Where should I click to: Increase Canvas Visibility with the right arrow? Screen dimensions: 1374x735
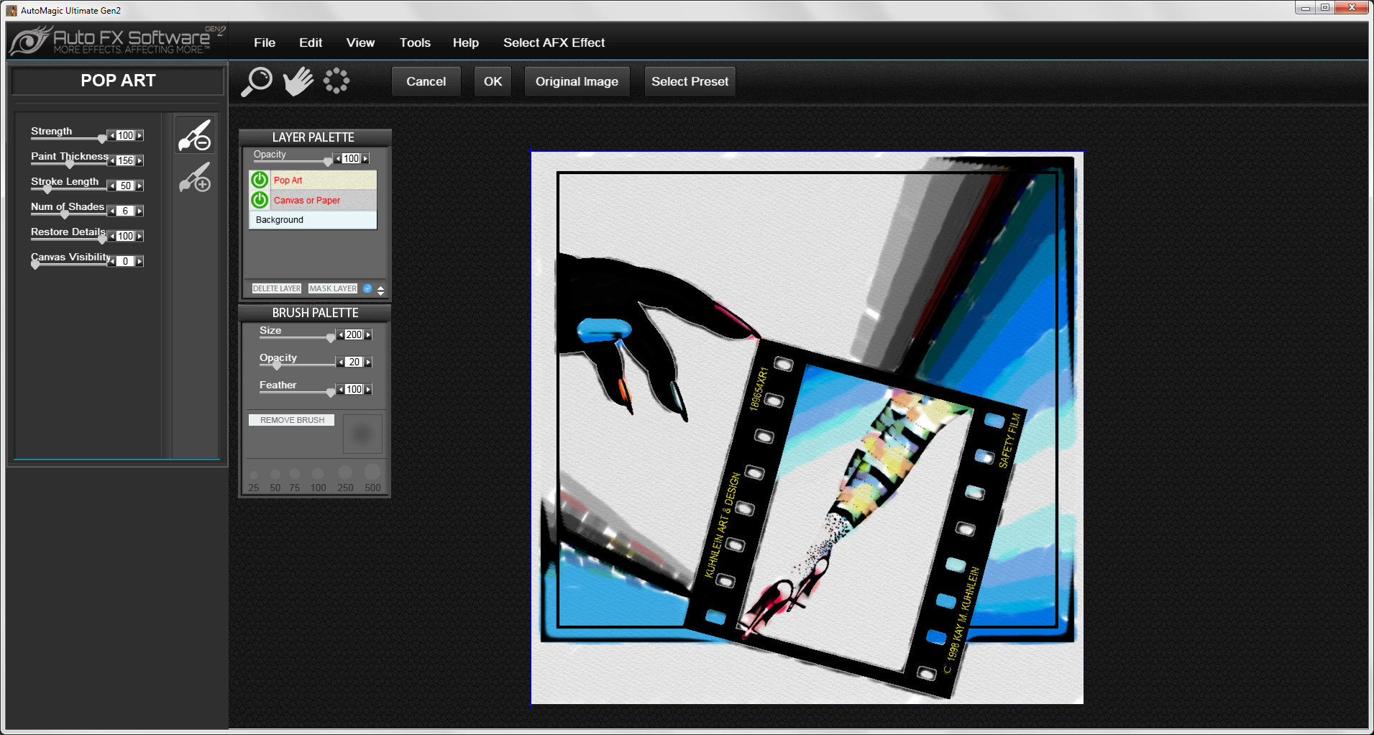pos(140,261)
